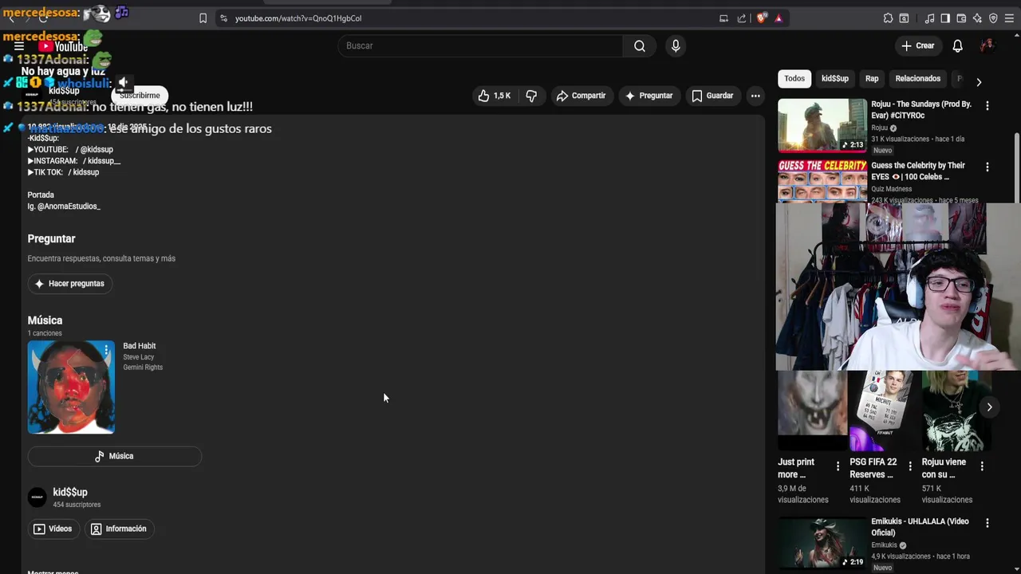Share this page via address bar icon
Viewport: 1021px width, 574px height.
[742, 18]
